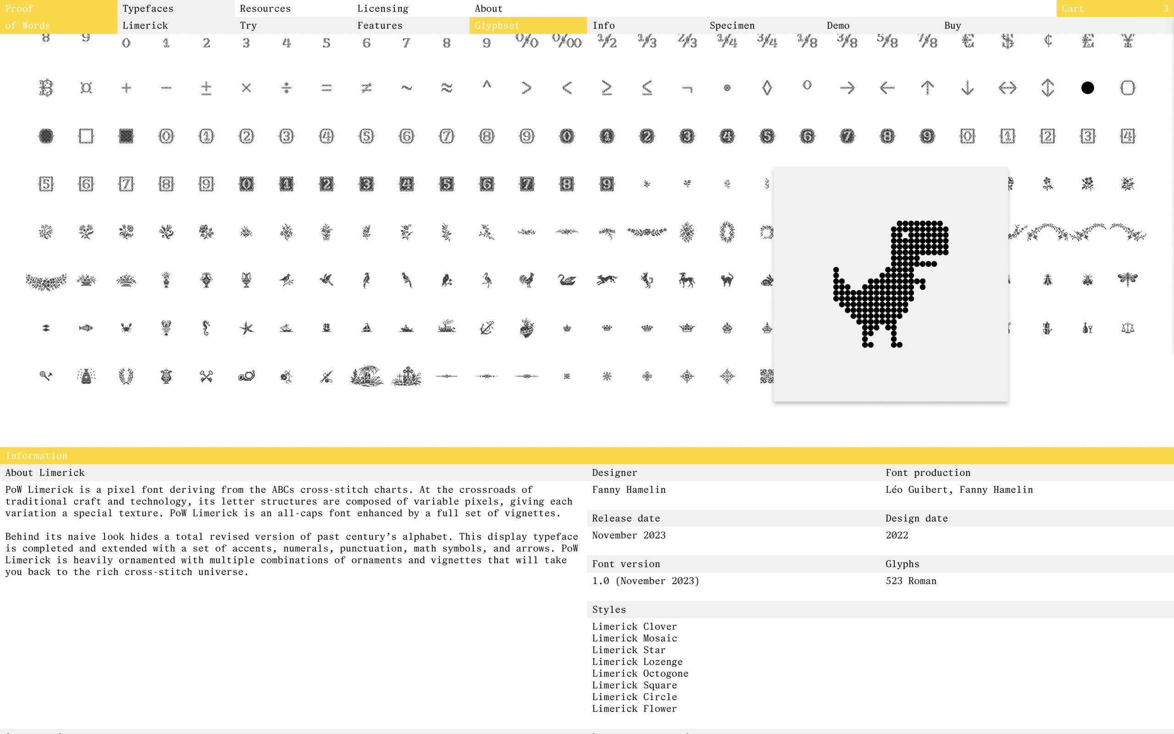Click the Euro sign glyph
This screenshot has width=1174, height=734.
(968, 41)
